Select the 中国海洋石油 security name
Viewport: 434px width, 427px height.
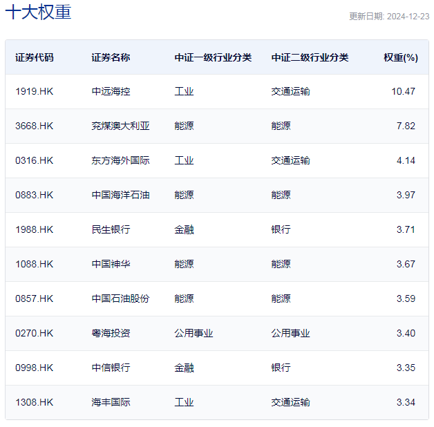tap(120, 195)
